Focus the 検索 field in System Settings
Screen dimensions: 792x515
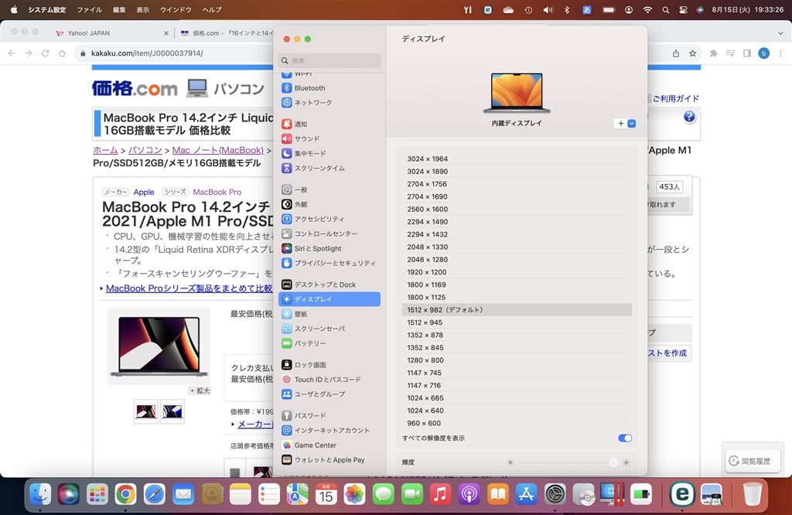click(329, 60)
